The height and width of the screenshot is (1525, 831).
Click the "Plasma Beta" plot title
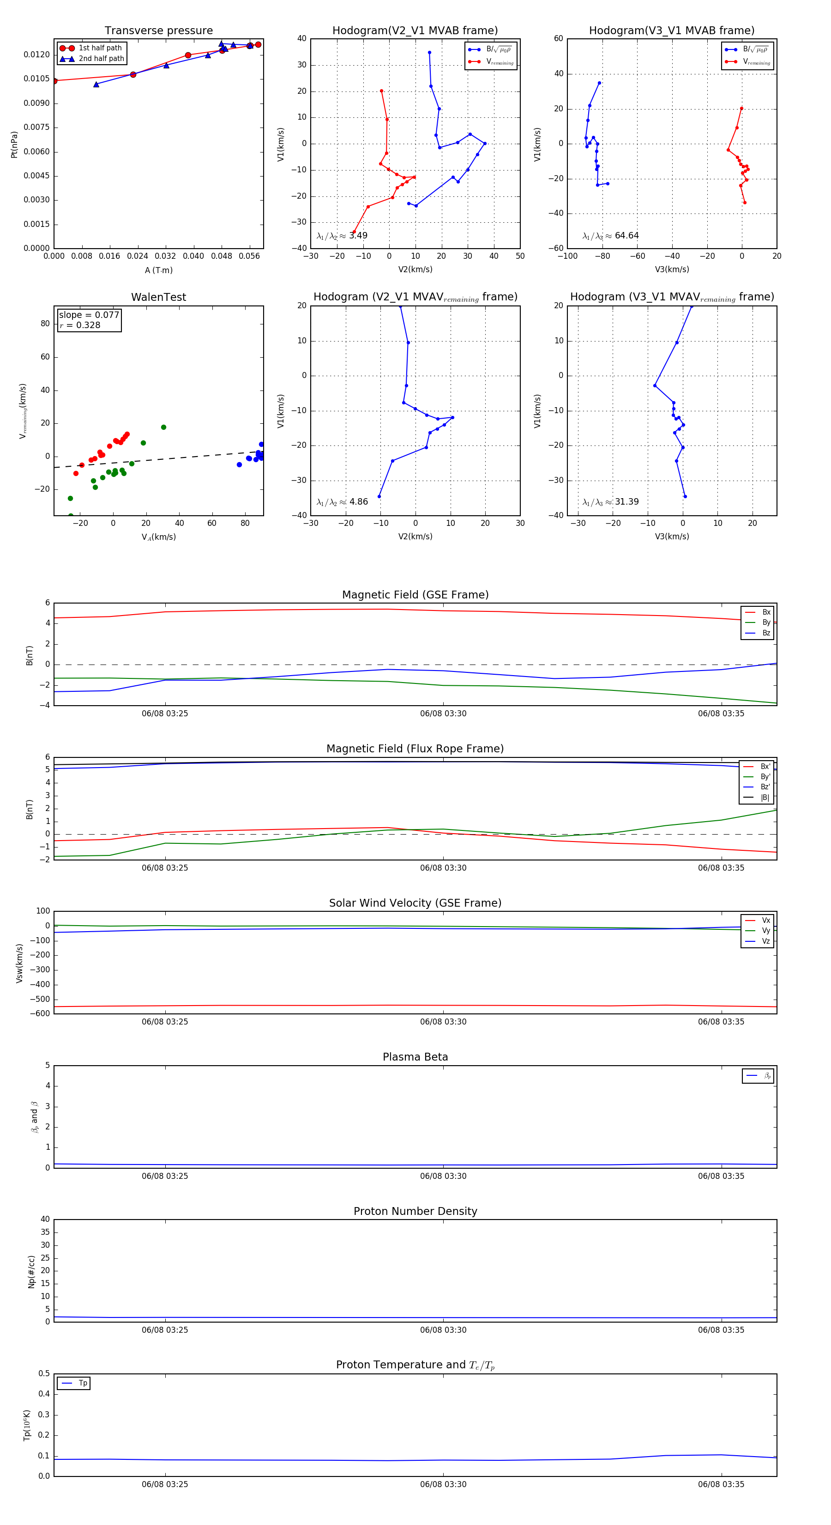pyautogui.click(x=415, y=1057)
